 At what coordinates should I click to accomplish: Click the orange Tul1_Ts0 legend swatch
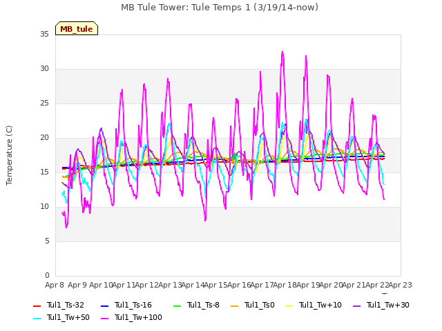pos(235,306)
